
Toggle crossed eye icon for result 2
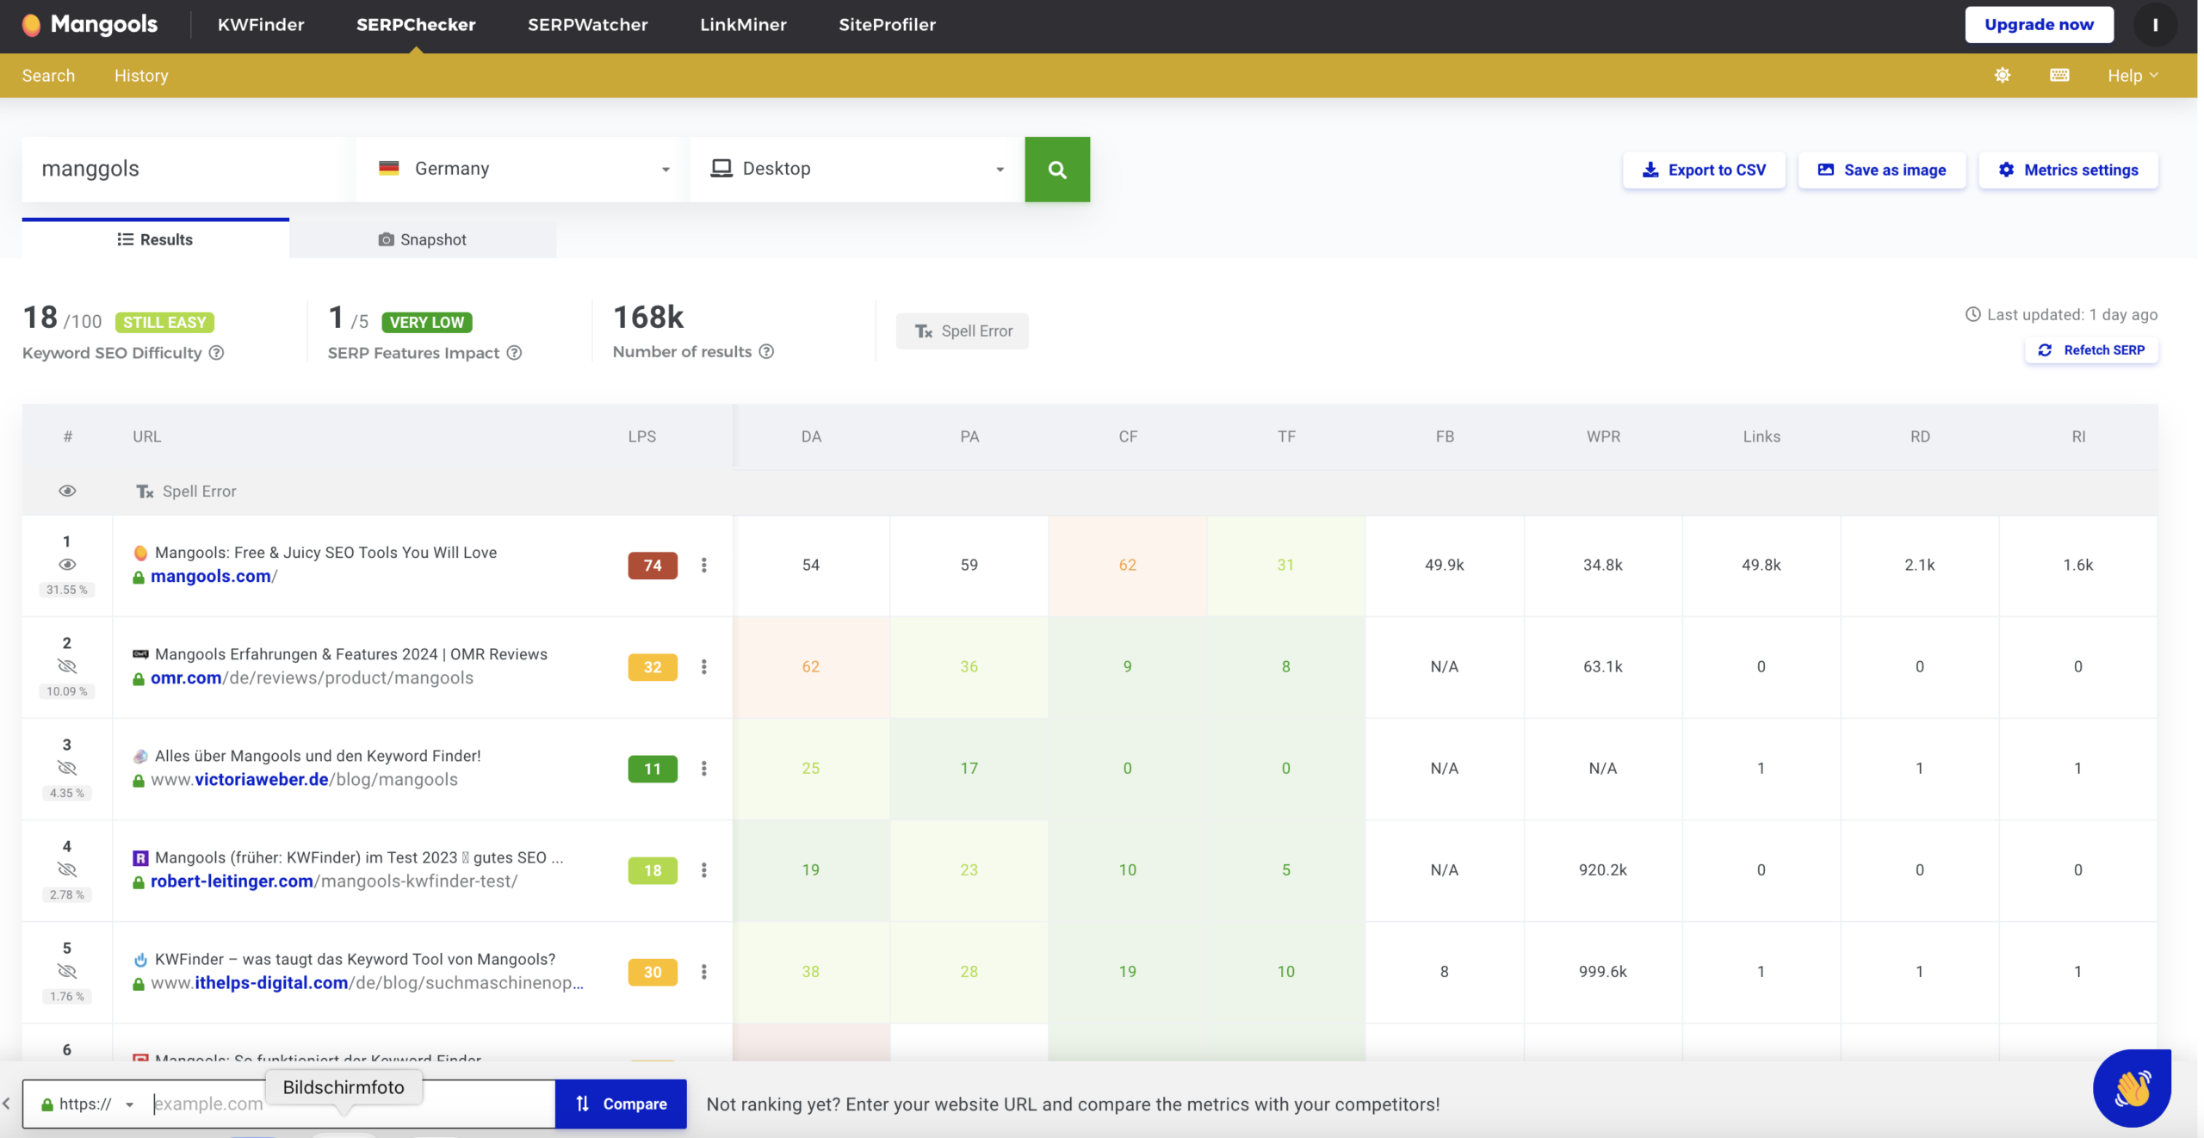67,666
